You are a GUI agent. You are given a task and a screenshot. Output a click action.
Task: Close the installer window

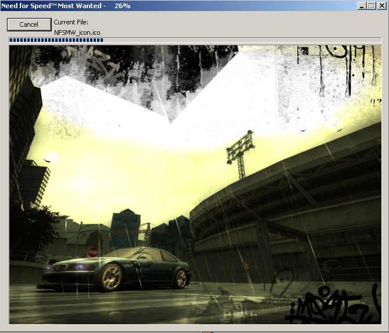[x=381, y=6]
